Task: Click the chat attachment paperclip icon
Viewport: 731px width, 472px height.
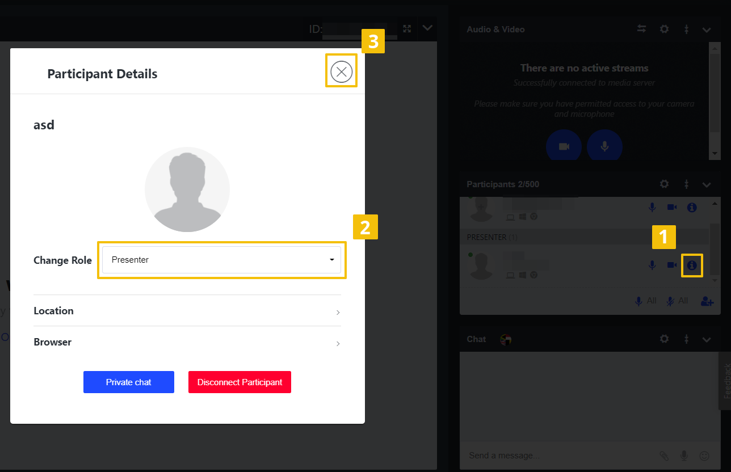Action: click(663, 456)
